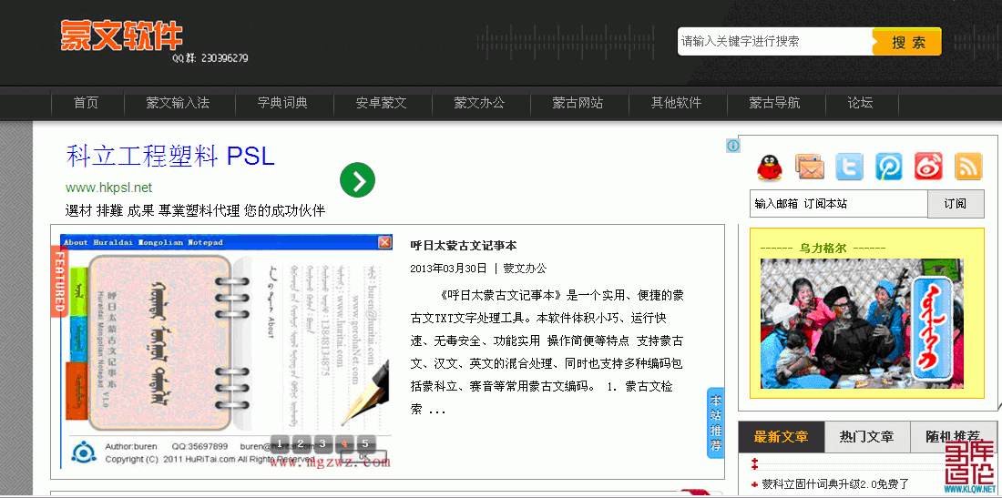Click the blue ad info icon
1002x498 pixels.
coord(733,146)
